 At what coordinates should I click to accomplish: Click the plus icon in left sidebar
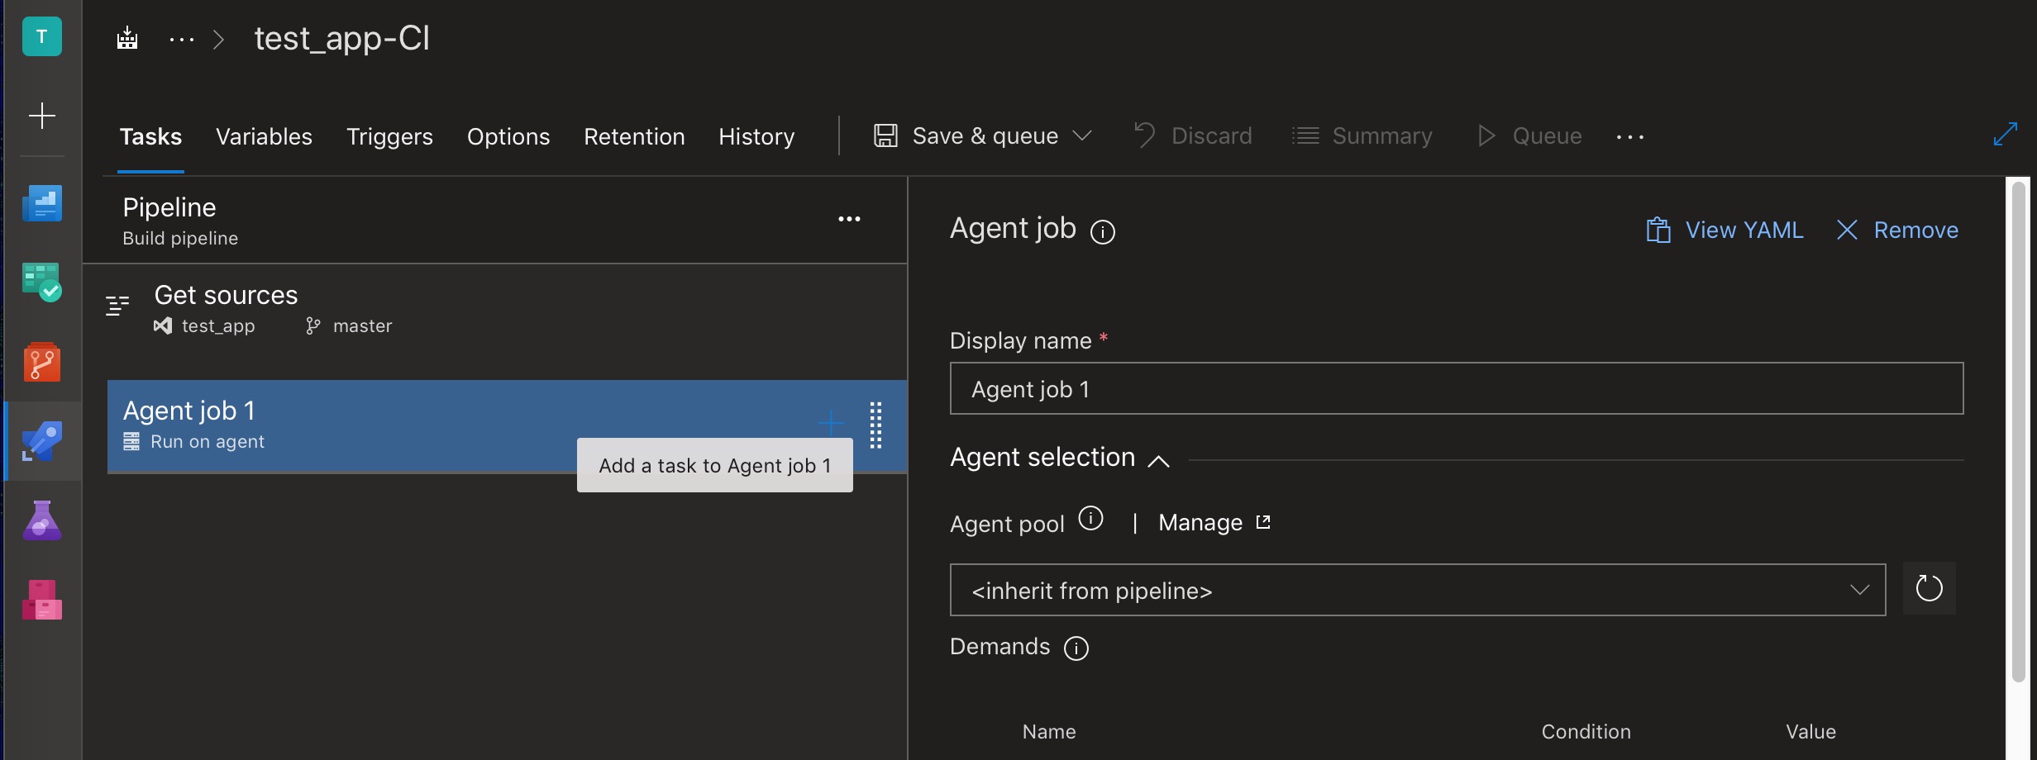pyautogui.click(x=42, y=115)
